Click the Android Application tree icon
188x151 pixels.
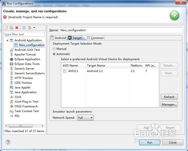[11, 40]
